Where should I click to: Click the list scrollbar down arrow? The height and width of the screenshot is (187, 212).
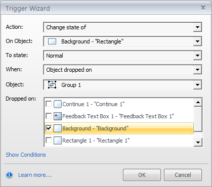[198, 143]
